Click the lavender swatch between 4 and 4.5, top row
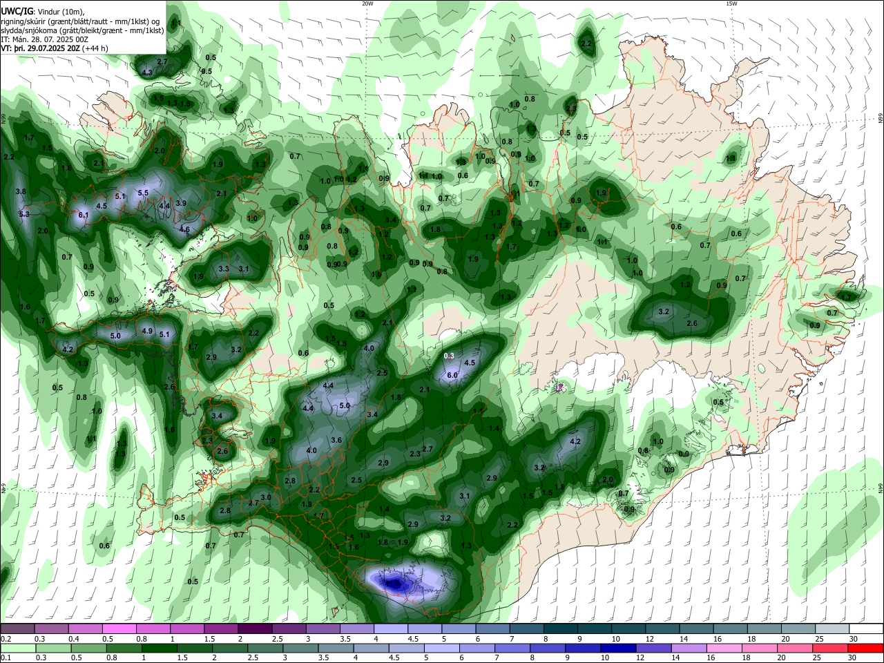Image resolution: width=884 pixels, height=663 pixels. point(390,629)
